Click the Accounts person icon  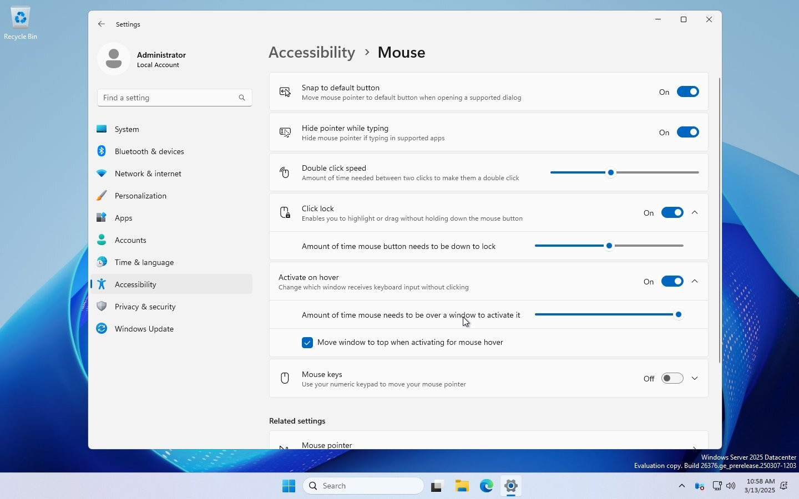click(x=102, y=240)
